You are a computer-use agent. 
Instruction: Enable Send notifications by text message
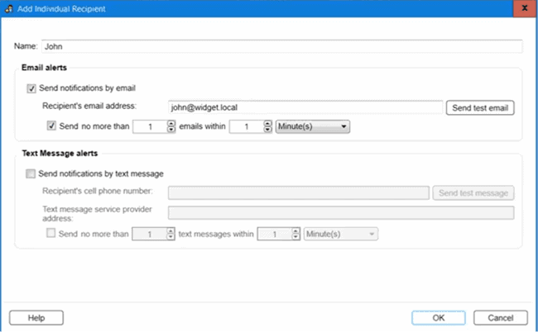pos(30,173)
